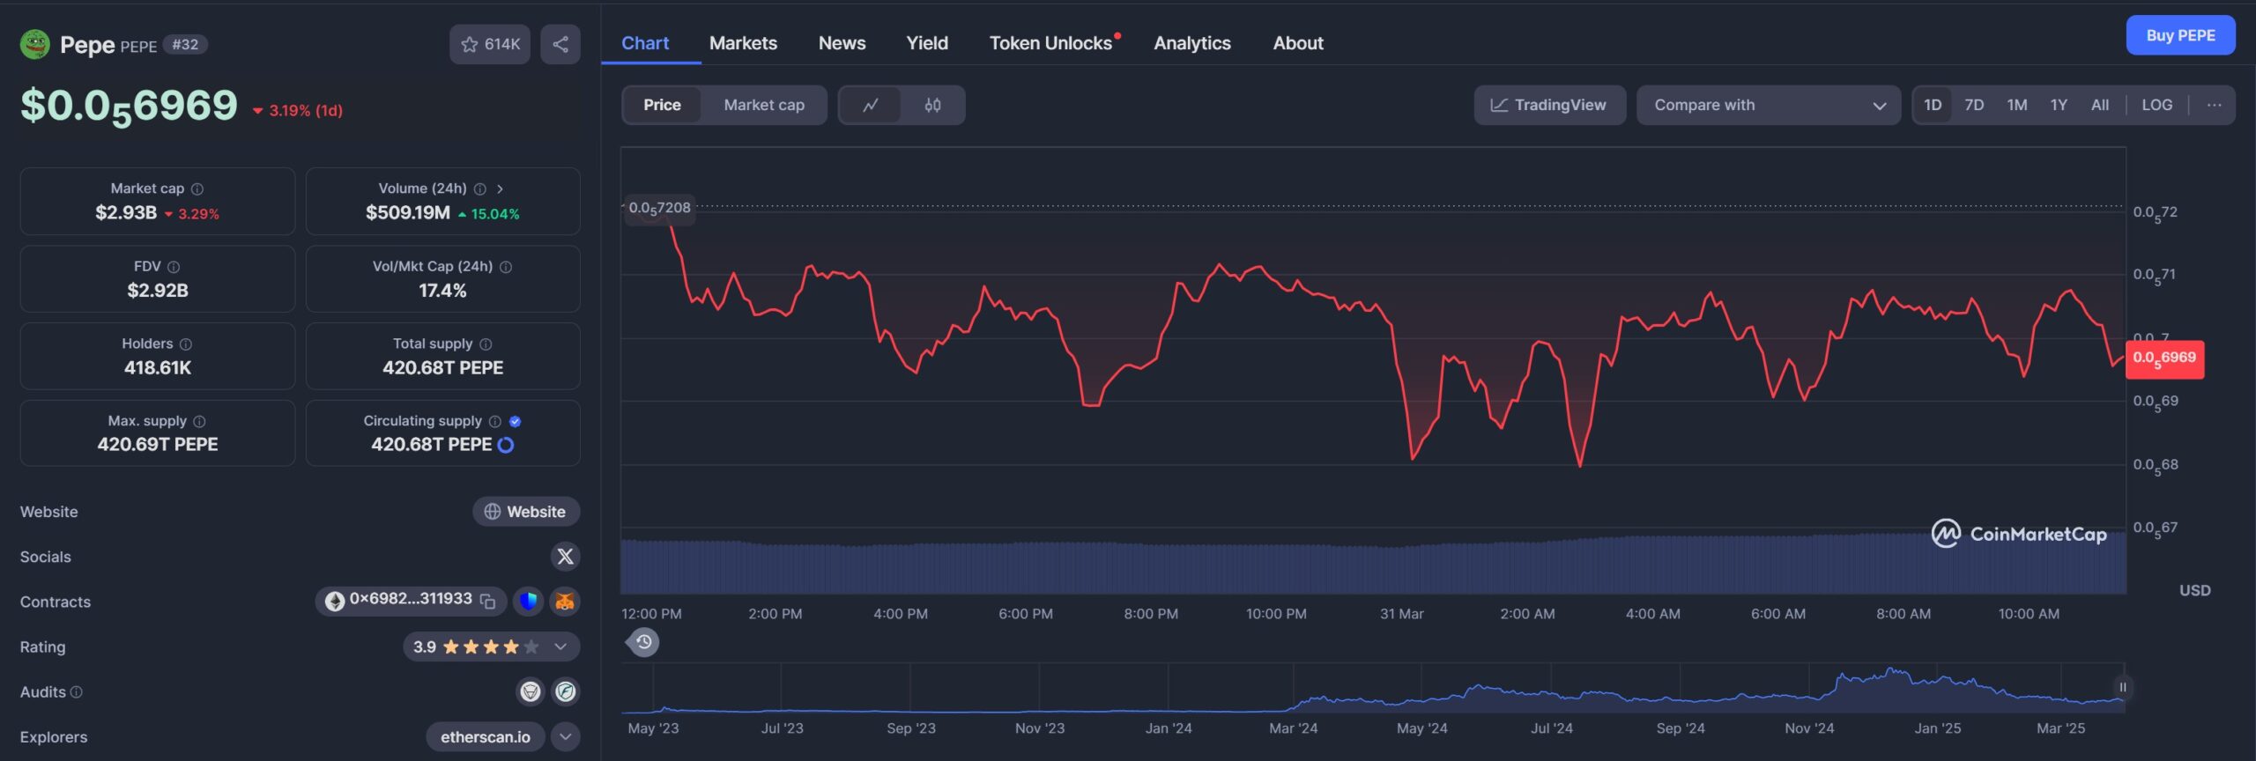
Task: Show Circulating supply info icon
Action: 495,421
